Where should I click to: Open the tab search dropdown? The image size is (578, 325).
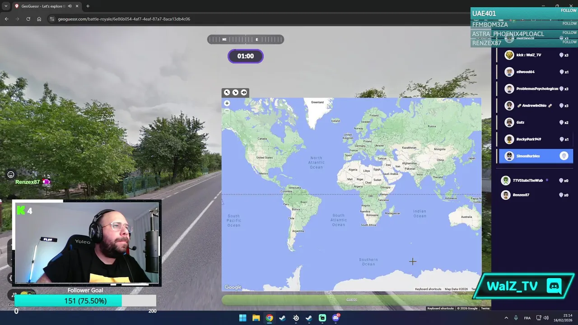[x=6, y=6]
